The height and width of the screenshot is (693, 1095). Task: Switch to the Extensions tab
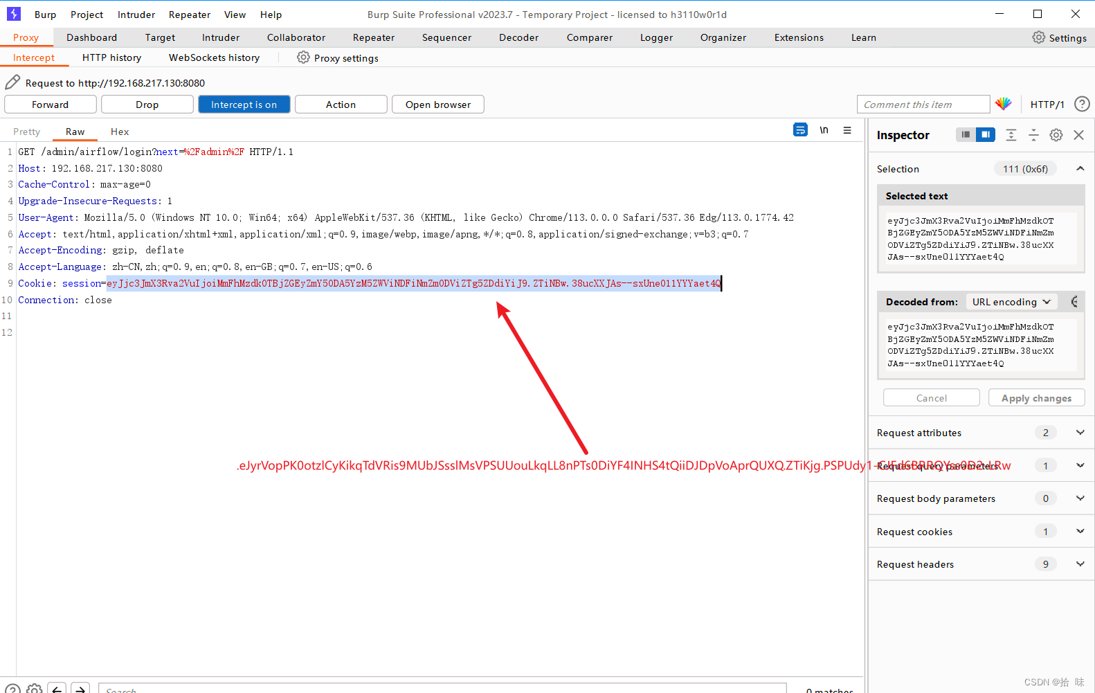[799, 37]
